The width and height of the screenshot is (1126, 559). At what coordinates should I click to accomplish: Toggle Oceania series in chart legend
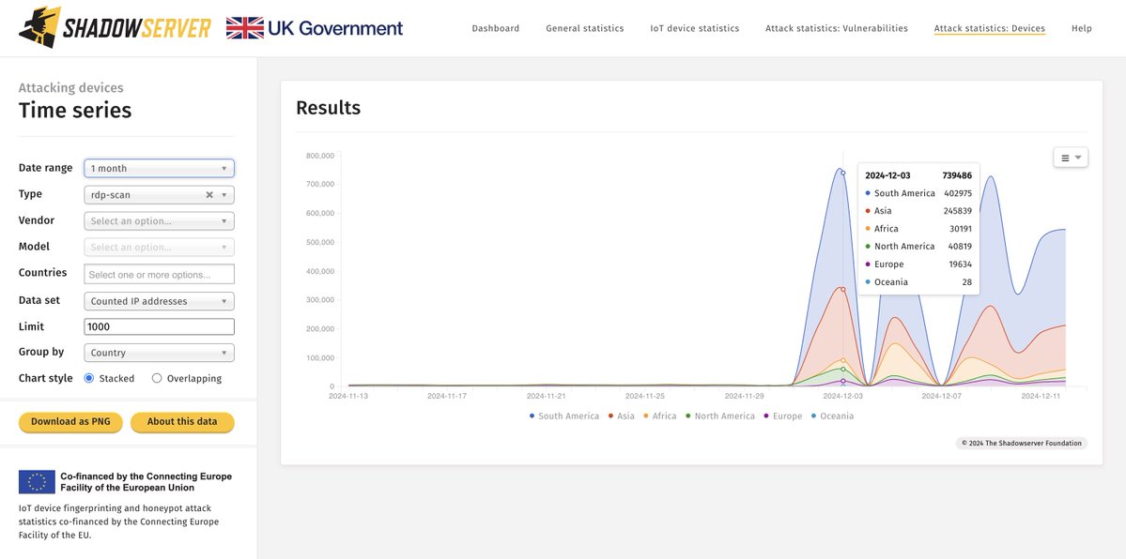tap(832, 416)
